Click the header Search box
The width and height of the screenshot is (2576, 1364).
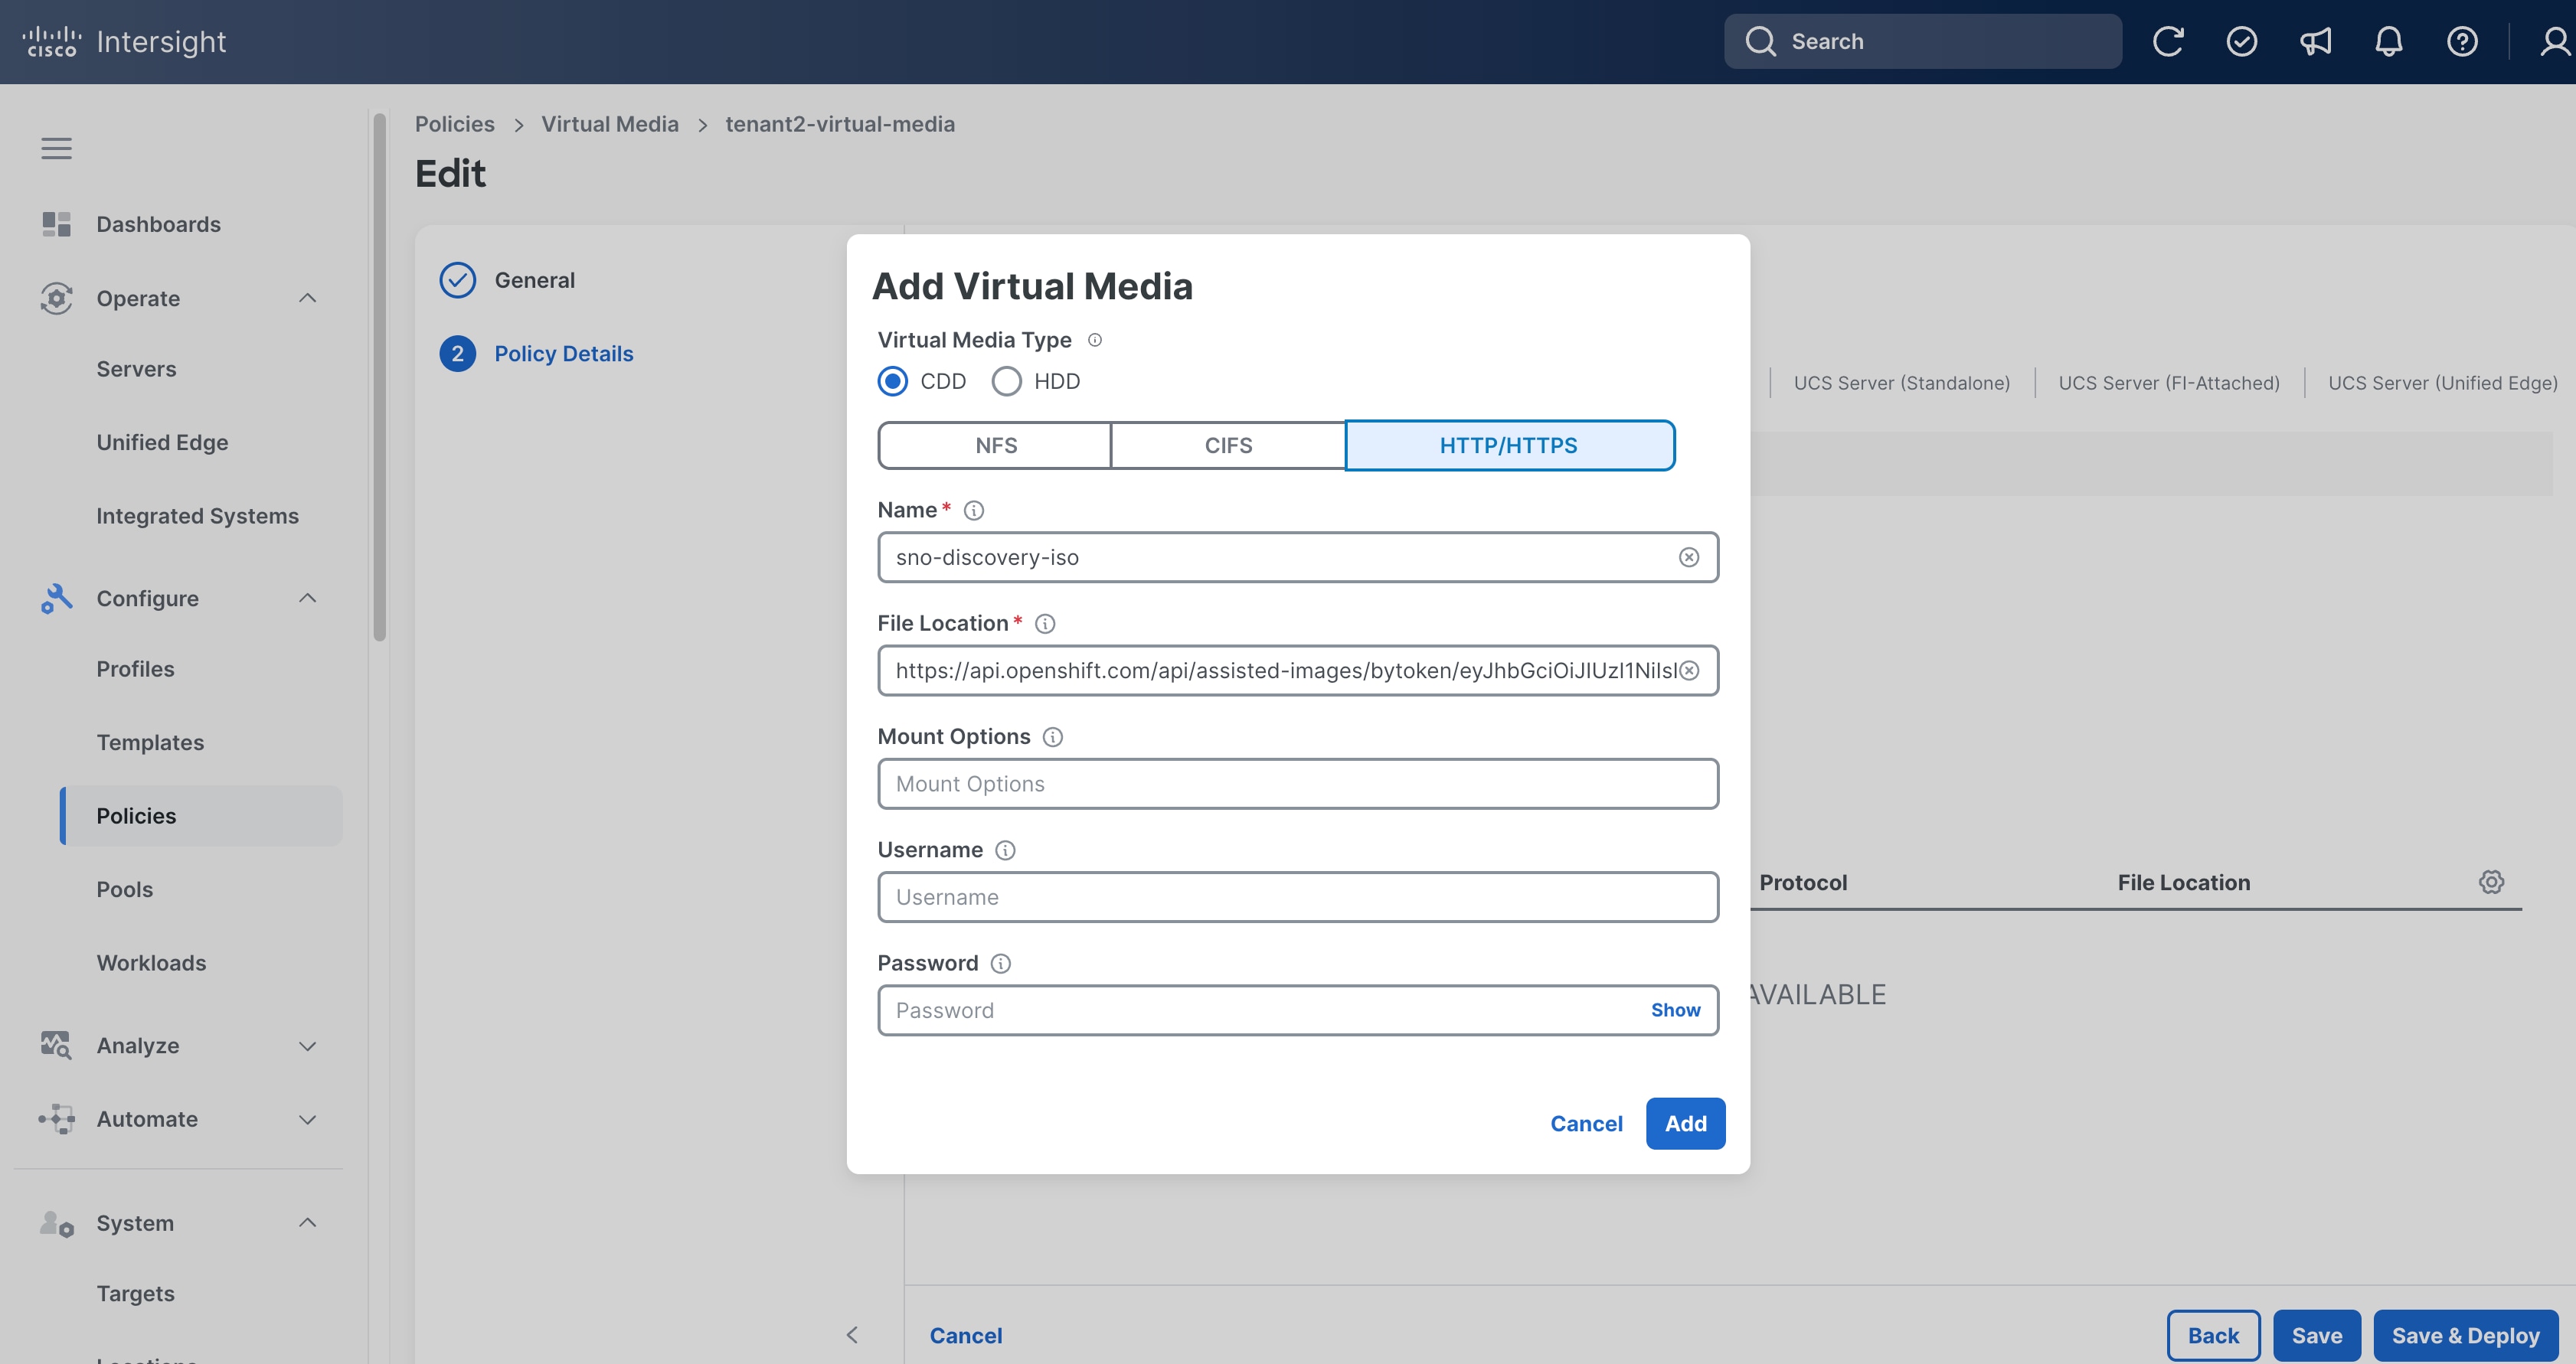coord(1922,41)
